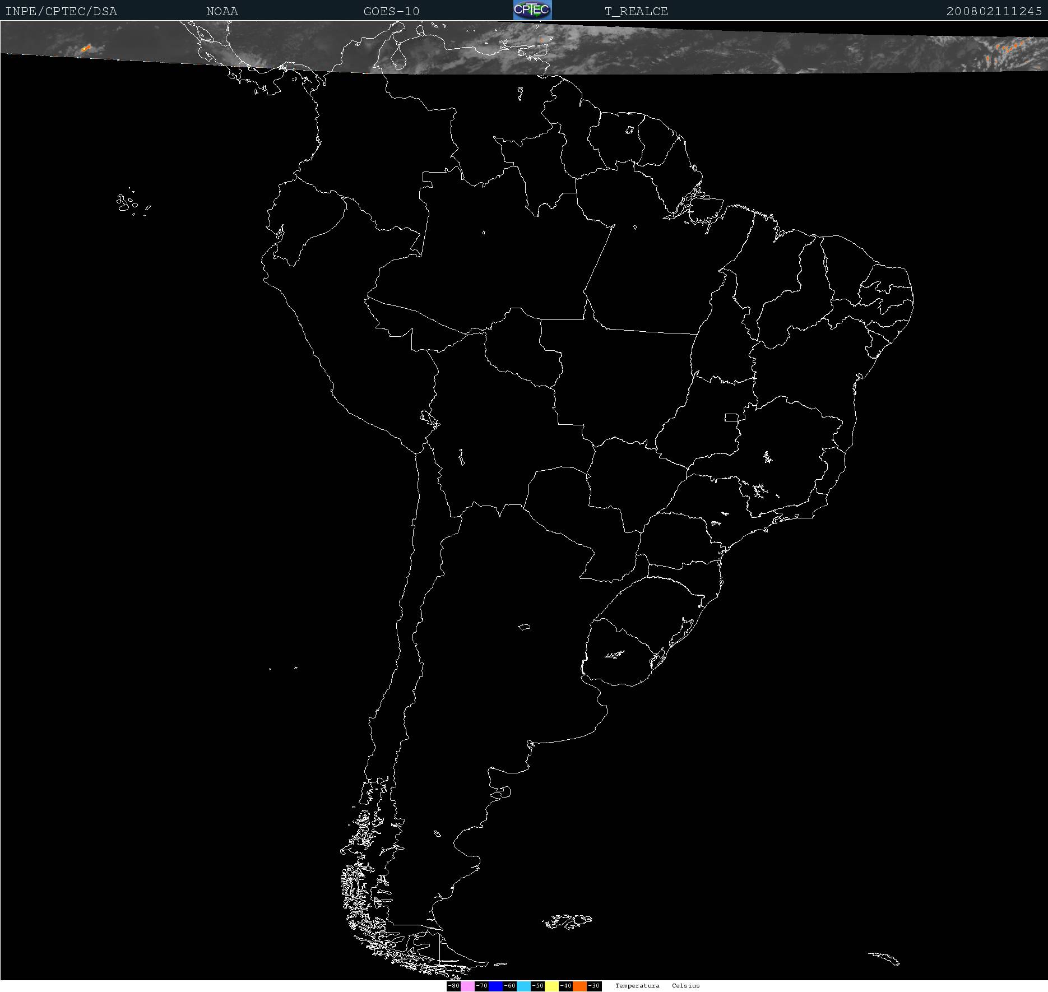The width and height of the screenshot is (1048, 992).
Task: Click the orange storm spot at top-left
Action: [85, 49]
